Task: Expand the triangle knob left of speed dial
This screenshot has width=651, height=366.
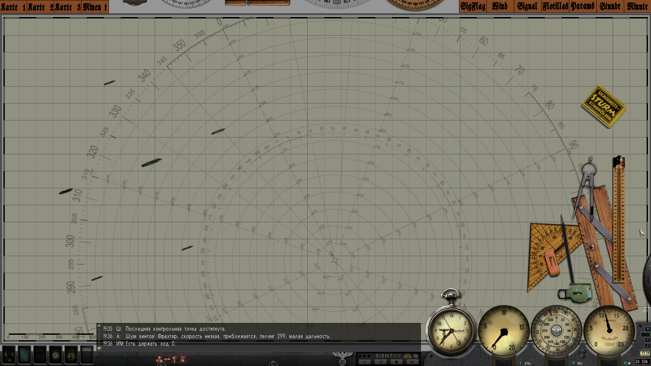Action: (431, 357)
